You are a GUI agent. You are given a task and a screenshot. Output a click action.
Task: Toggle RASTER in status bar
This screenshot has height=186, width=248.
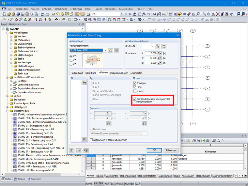(x=99, y=183)
